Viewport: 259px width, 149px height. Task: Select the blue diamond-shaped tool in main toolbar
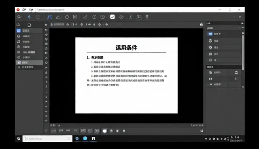29,17
